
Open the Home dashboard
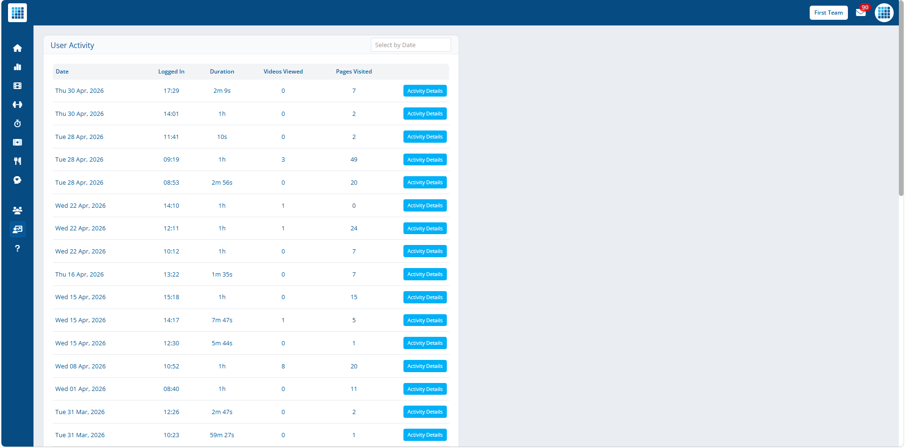[17, 48]
